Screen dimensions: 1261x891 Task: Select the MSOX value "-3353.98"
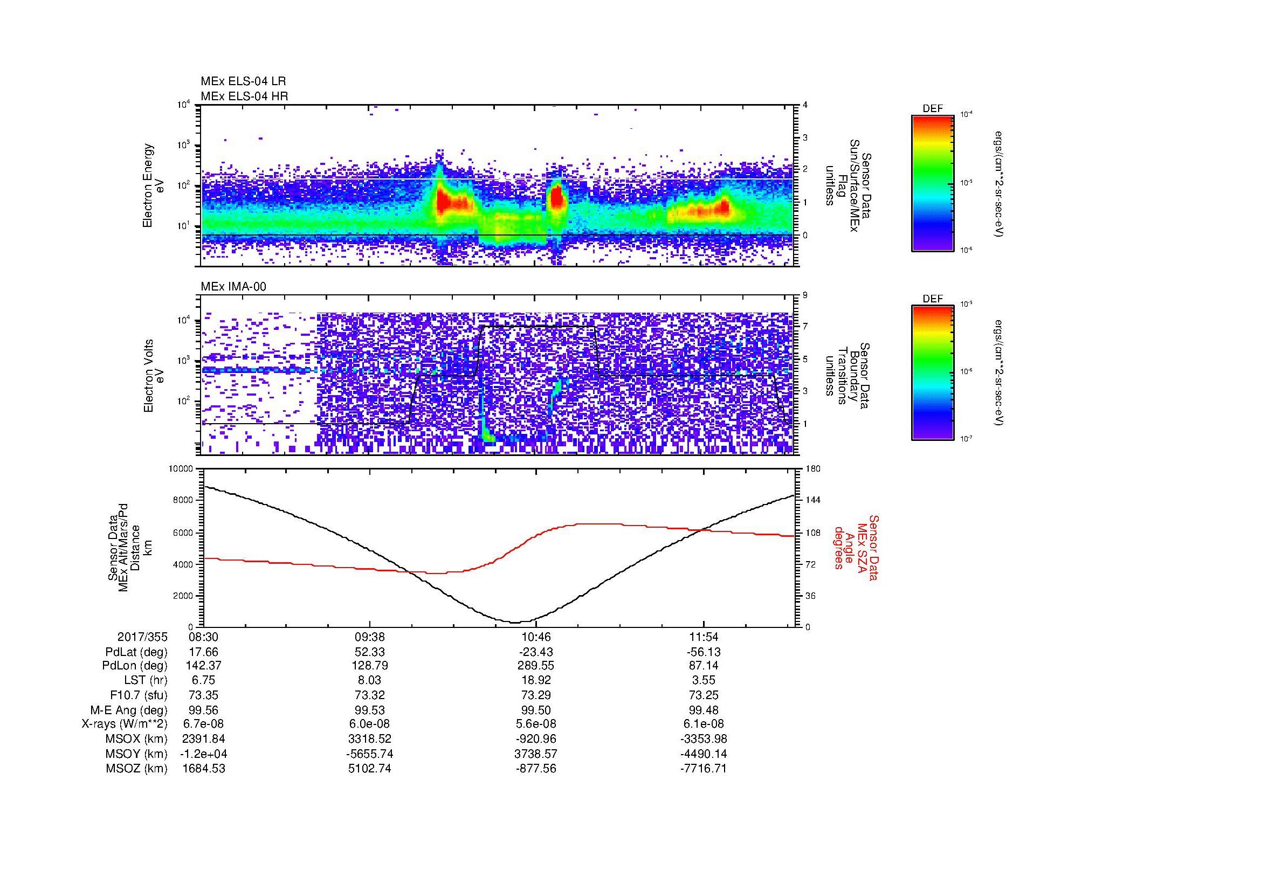click(x=704, y=739)
